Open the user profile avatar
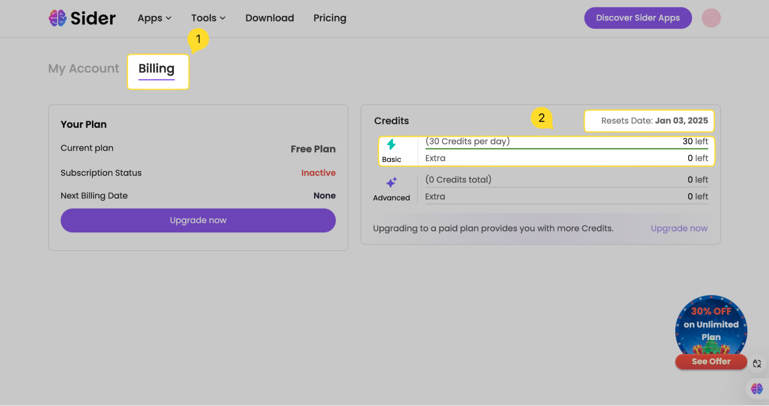The width and height of the screenshot is (769, 406). [x=711, y=18]
